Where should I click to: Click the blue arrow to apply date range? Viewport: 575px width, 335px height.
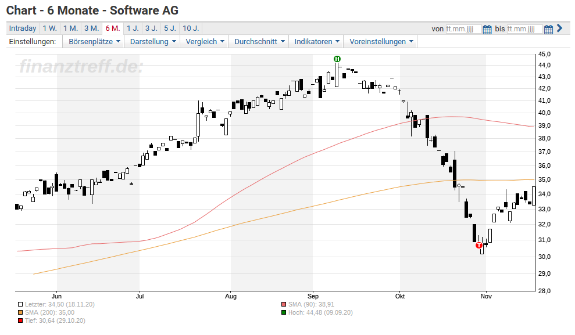click(x=559, y=28)
